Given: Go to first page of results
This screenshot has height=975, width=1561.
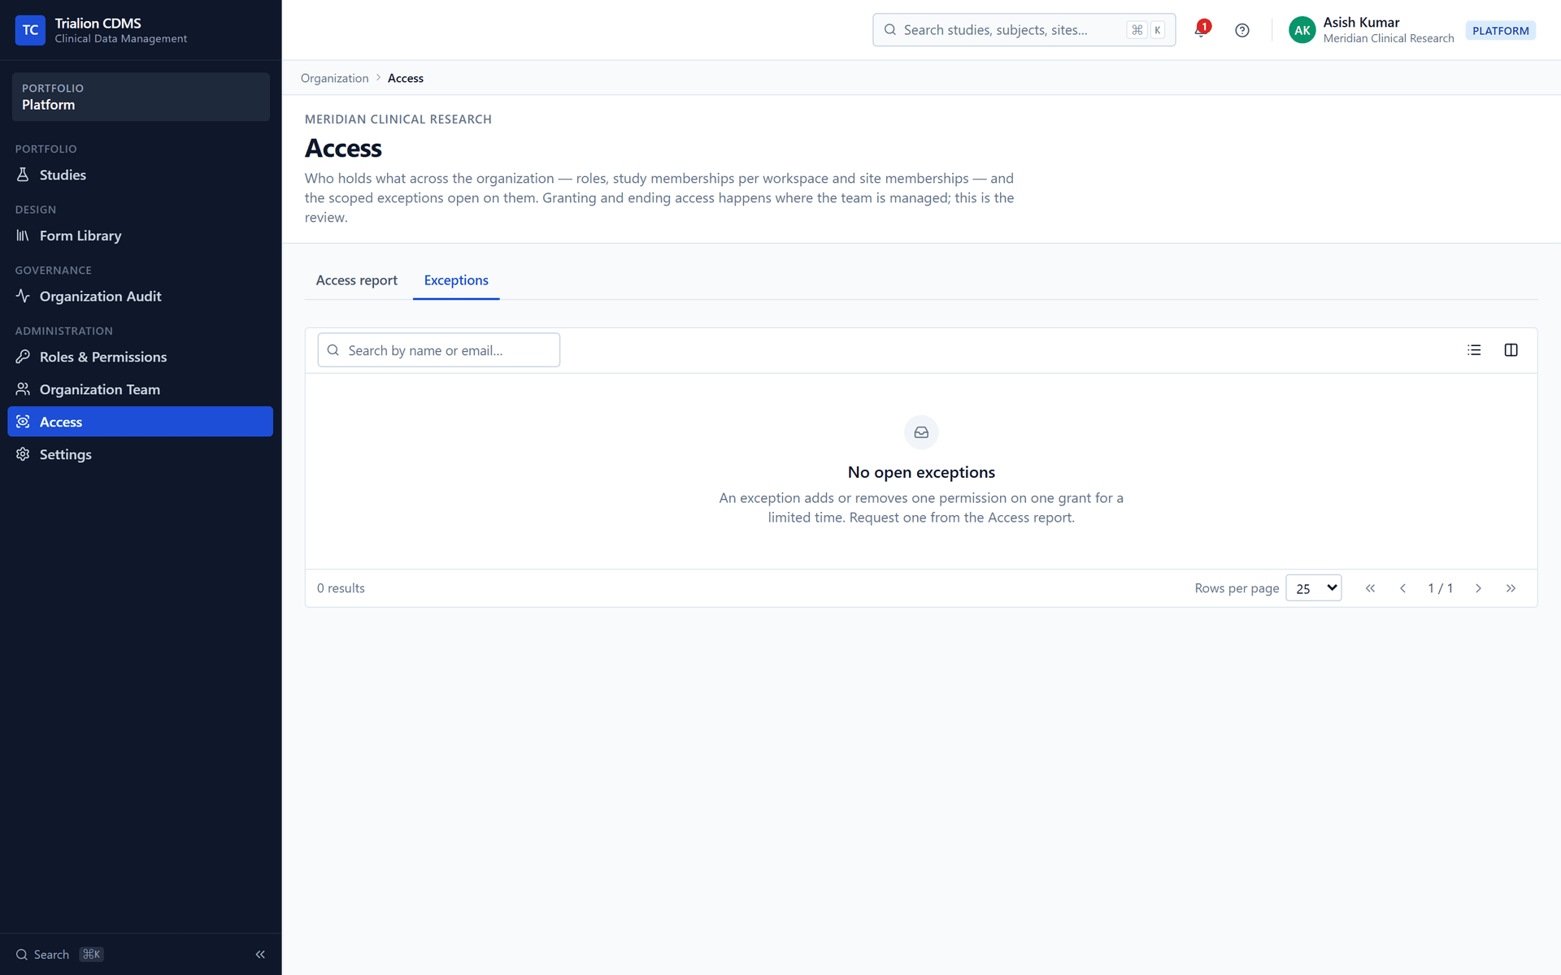Looking at the screenshot, I should (x=1370, y=588).
